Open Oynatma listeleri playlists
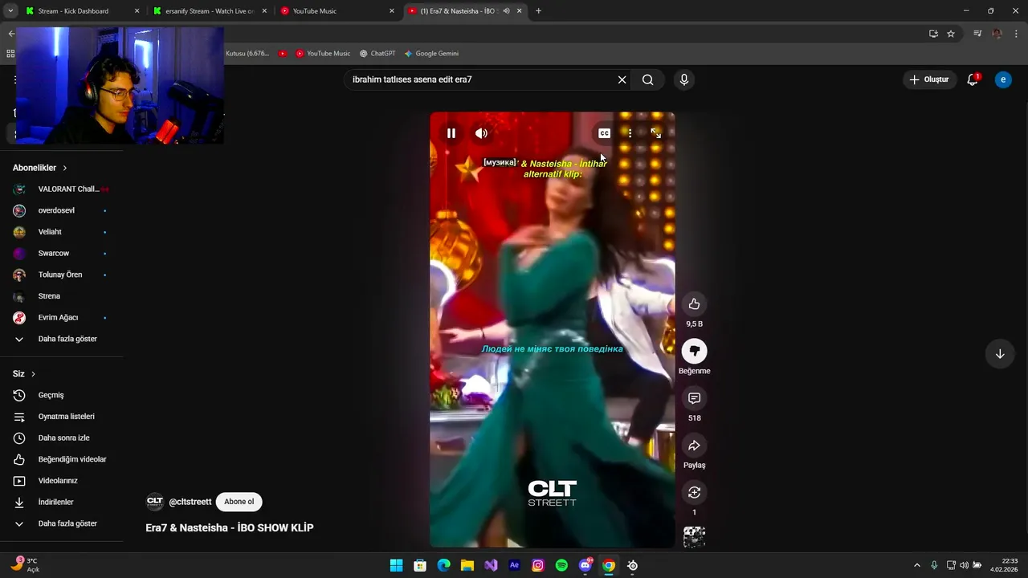The image size is (1028, 578). coord(61,417)
